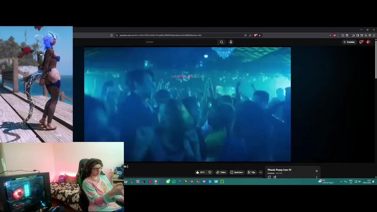
Task: Click the youtube.com URL address field
Action: [161, 35]
